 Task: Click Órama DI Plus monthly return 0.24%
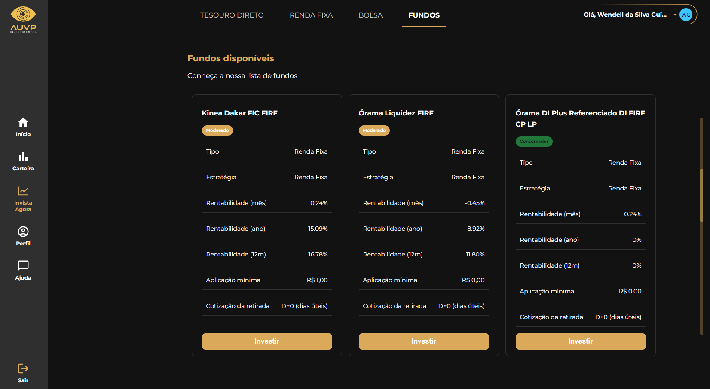(x=633, y=214)
